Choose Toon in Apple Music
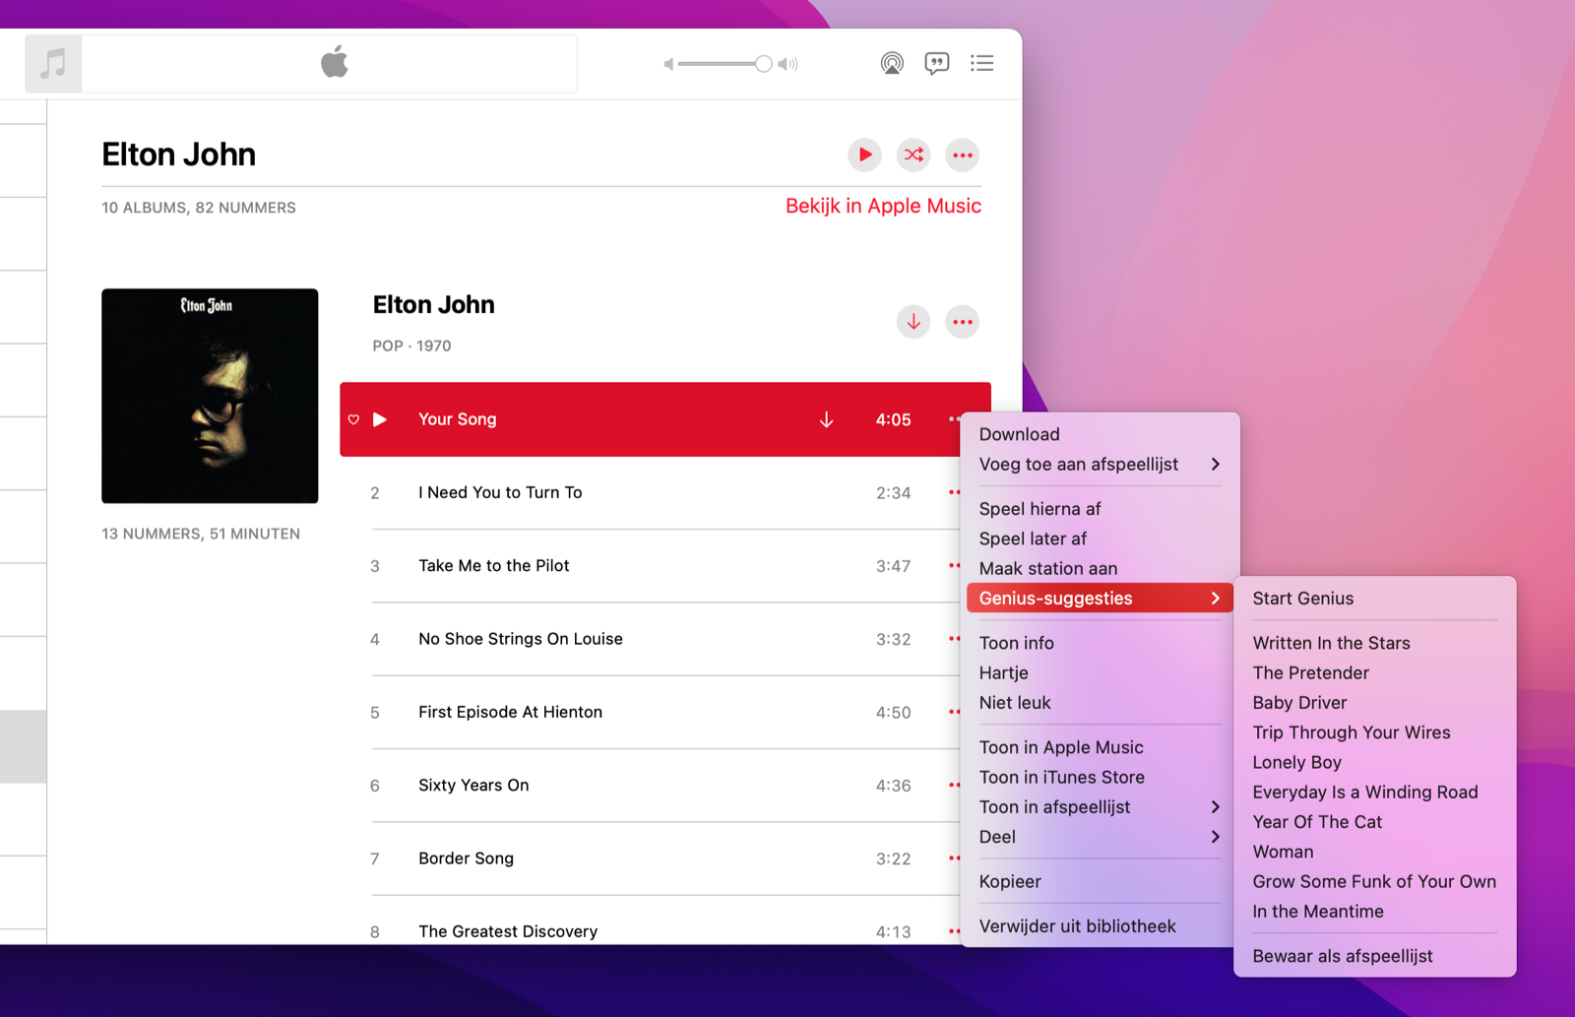Screen dimensions: 1575x1017 click(1100, 747)
